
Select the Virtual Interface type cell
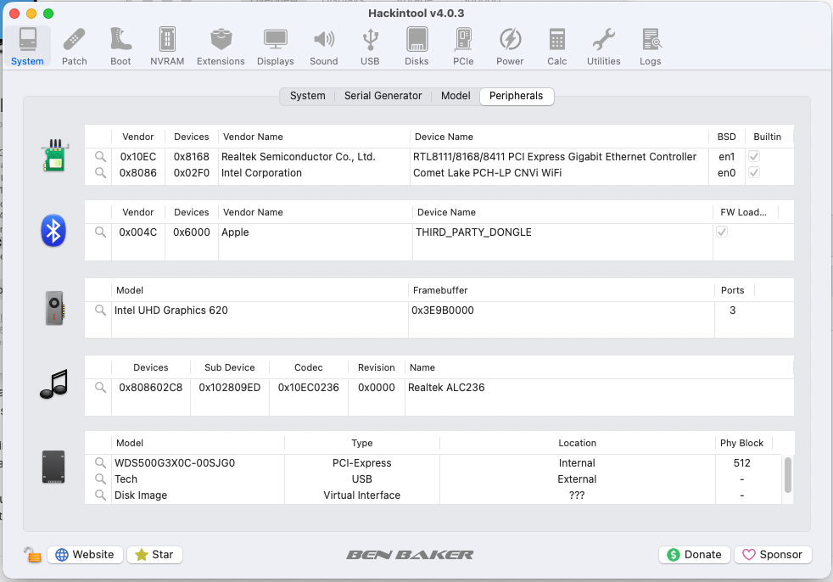click(x=361, y=495)
